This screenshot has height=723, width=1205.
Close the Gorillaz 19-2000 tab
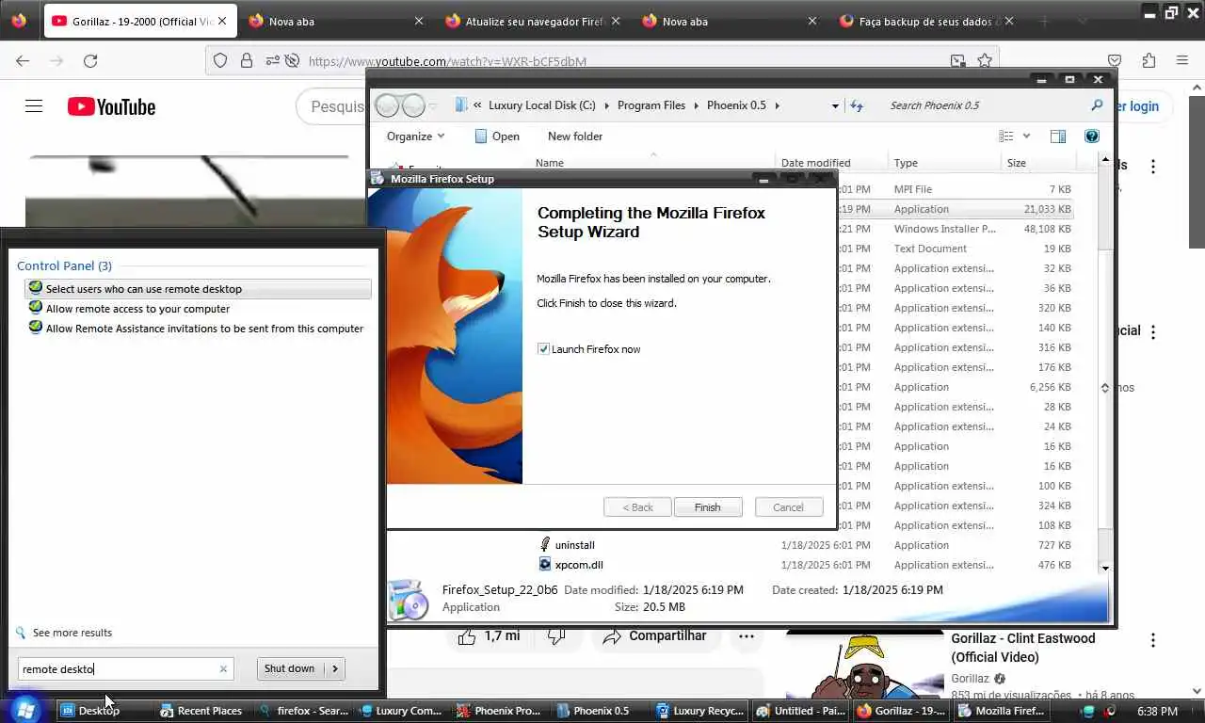(x=223, y=21)
